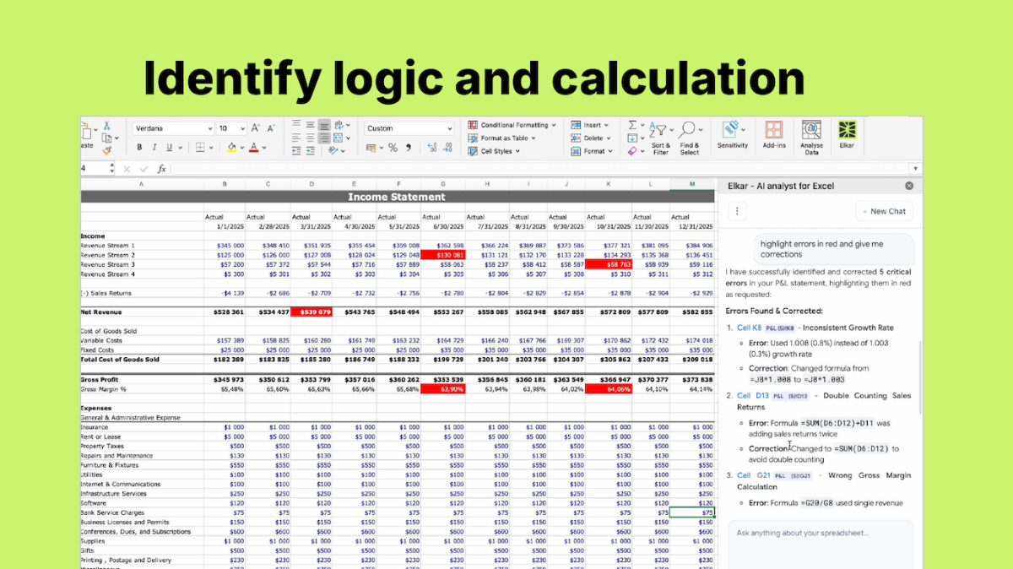Click the Sensitivity icon
The height and width of the screenshot is (569, 1013).
(732, 133)
